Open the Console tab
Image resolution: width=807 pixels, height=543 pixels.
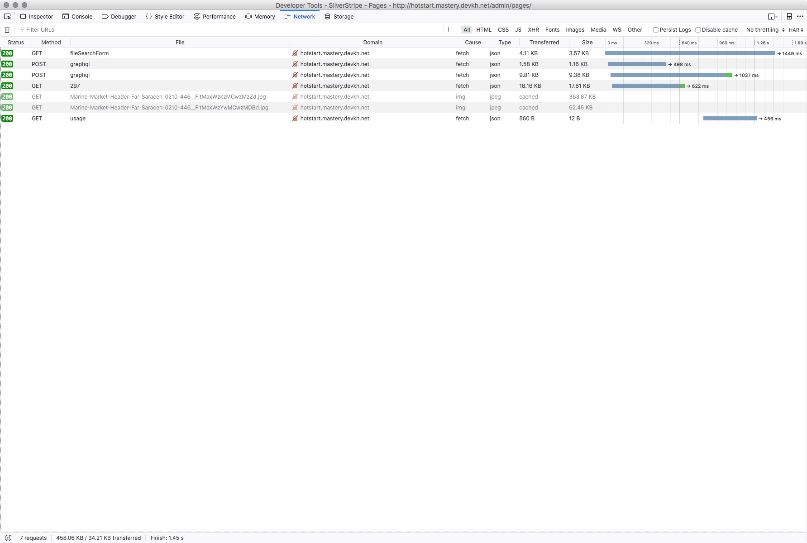(77, 16)
